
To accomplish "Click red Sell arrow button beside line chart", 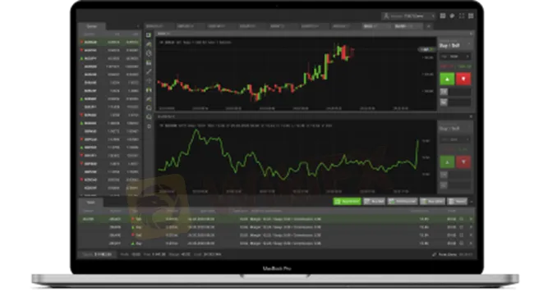I will point(463,162).
